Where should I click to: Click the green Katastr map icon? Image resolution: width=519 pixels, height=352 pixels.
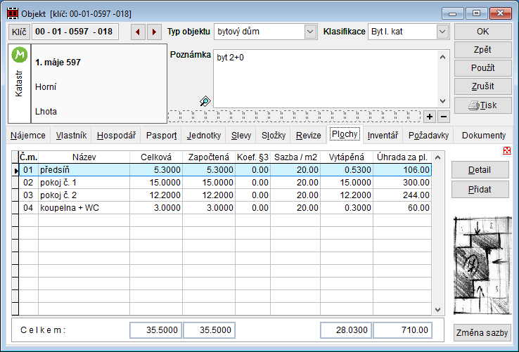click(20, 55)
